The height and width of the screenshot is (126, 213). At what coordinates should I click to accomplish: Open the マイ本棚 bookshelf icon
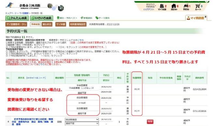coord(162,7)
